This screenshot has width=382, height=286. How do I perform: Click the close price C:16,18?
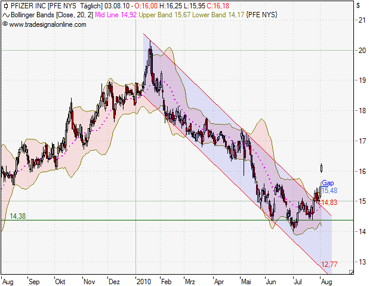(218, 6)
